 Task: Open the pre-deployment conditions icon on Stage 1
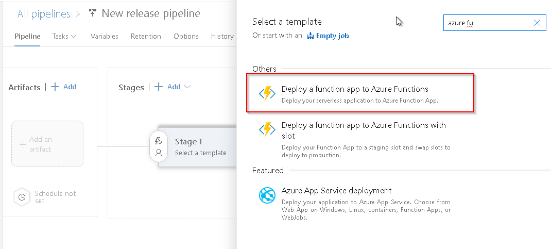point(159,141)
